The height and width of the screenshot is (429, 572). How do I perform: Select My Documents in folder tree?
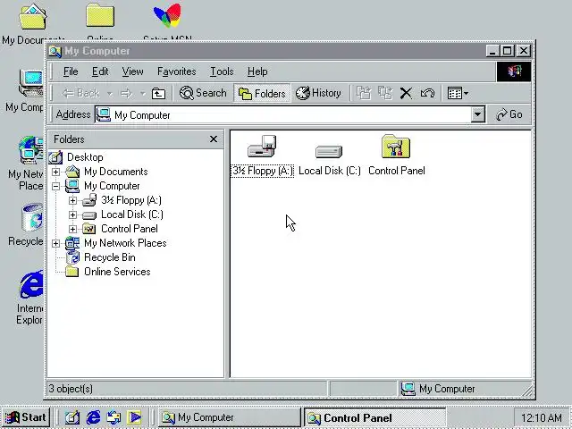(115, 172)
